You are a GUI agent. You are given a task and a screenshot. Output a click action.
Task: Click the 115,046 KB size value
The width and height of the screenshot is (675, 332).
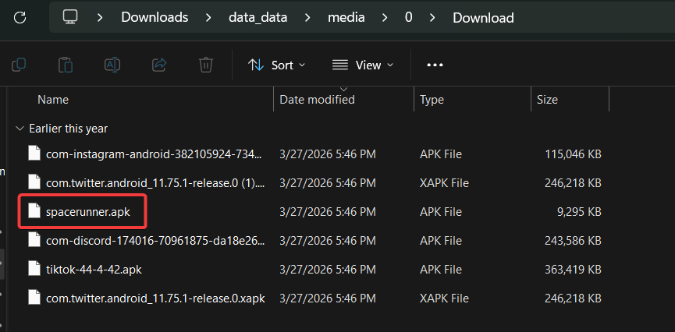[573, 154]
